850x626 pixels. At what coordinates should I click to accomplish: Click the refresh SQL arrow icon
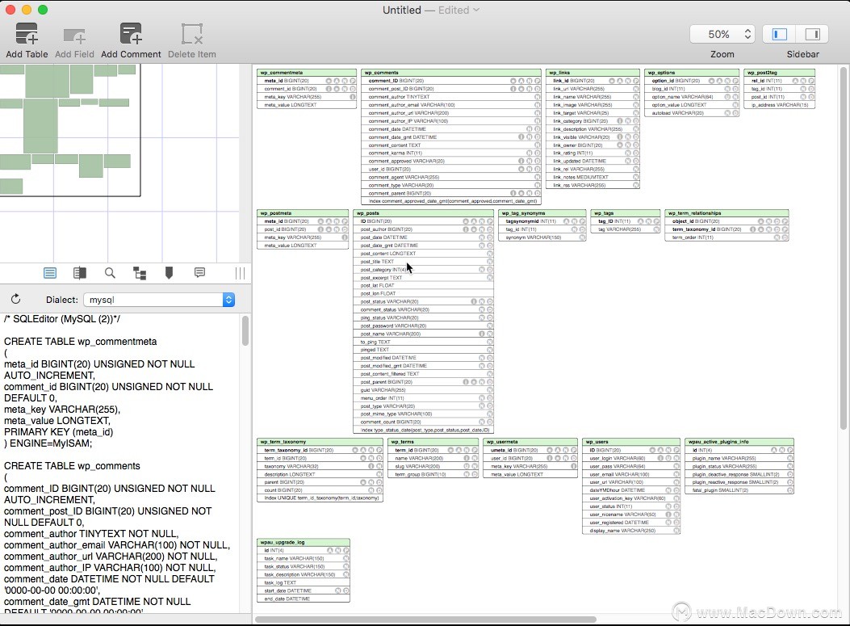[x=15, y=300]
